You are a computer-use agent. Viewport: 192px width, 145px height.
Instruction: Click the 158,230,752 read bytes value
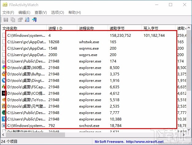coord(120,35)
